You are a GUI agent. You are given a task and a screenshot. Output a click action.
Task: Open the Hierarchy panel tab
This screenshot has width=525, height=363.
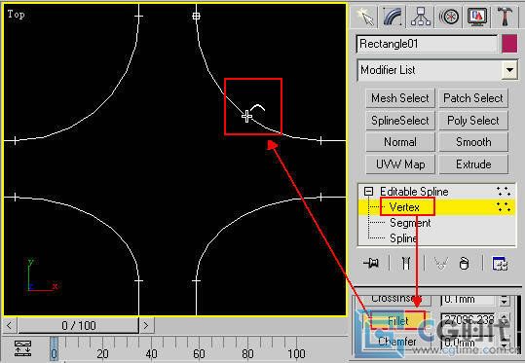pos(421,17)
